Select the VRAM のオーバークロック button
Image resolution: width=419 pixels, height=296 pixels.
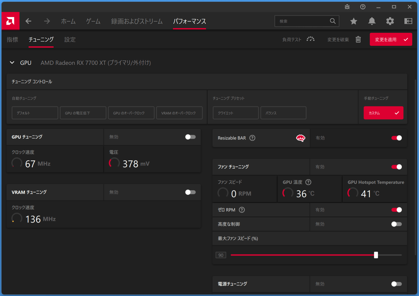(x=179, y=113)
